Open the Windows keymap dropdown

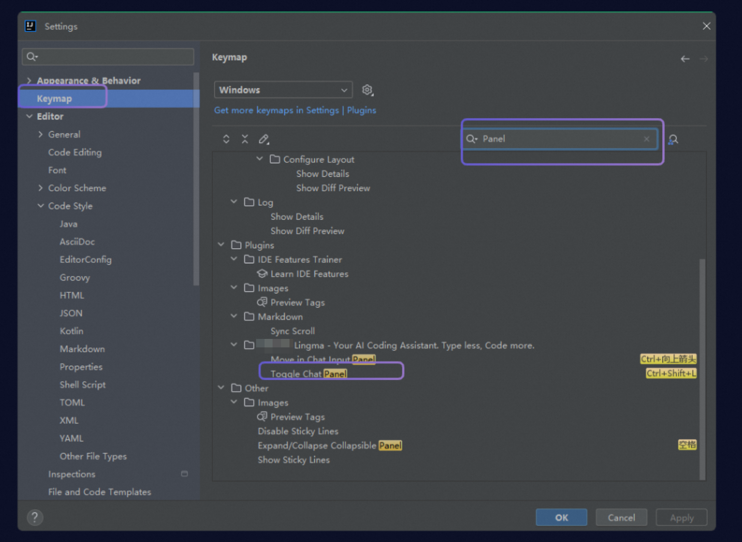[283, 90]
